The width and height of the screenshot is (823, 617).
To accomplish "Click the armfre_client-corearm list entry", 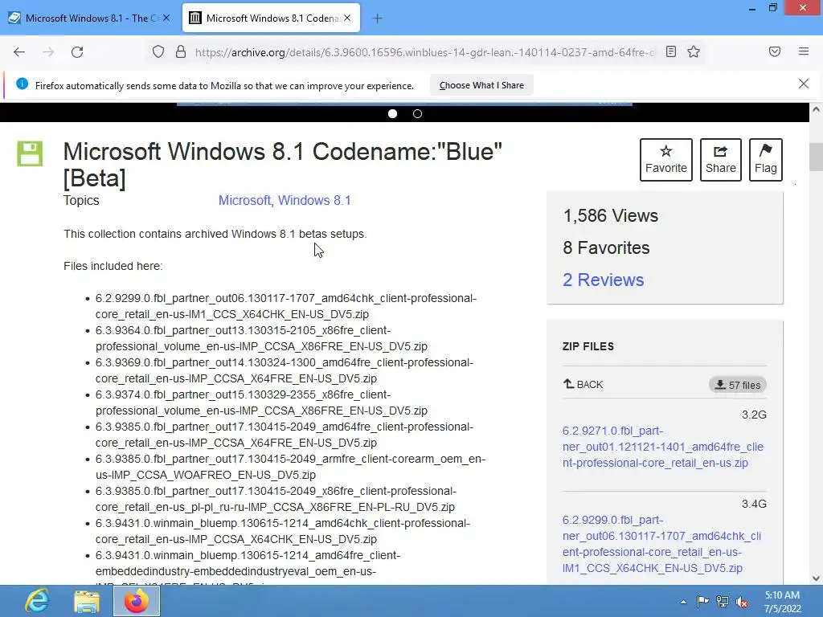I will pos(290,467).
